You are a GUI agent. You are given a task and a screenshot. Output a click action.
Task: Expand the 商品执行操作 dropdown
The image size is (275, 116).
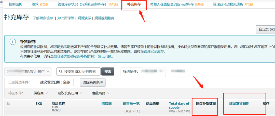[28, 72]
